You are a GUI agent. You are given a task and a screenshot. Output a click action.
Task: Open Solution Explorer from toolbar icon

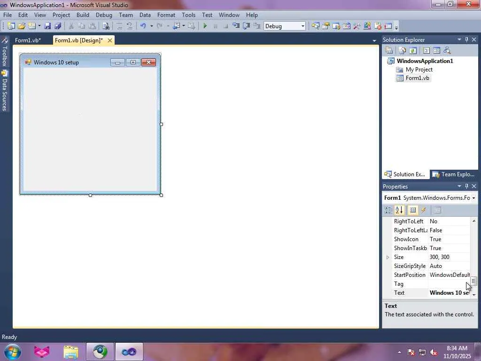pos(315,26)
